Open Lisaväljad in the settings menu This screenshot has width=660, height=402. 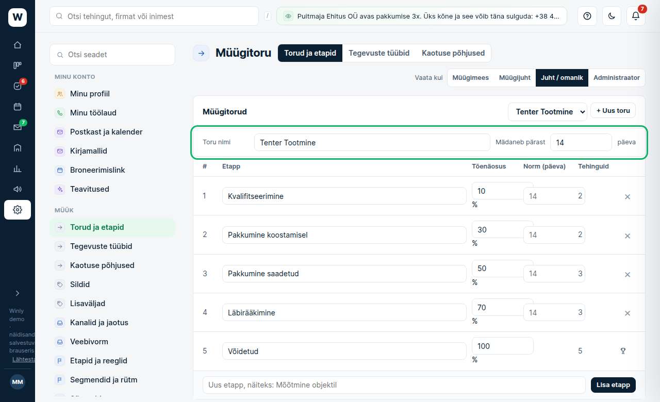(112, 304)
